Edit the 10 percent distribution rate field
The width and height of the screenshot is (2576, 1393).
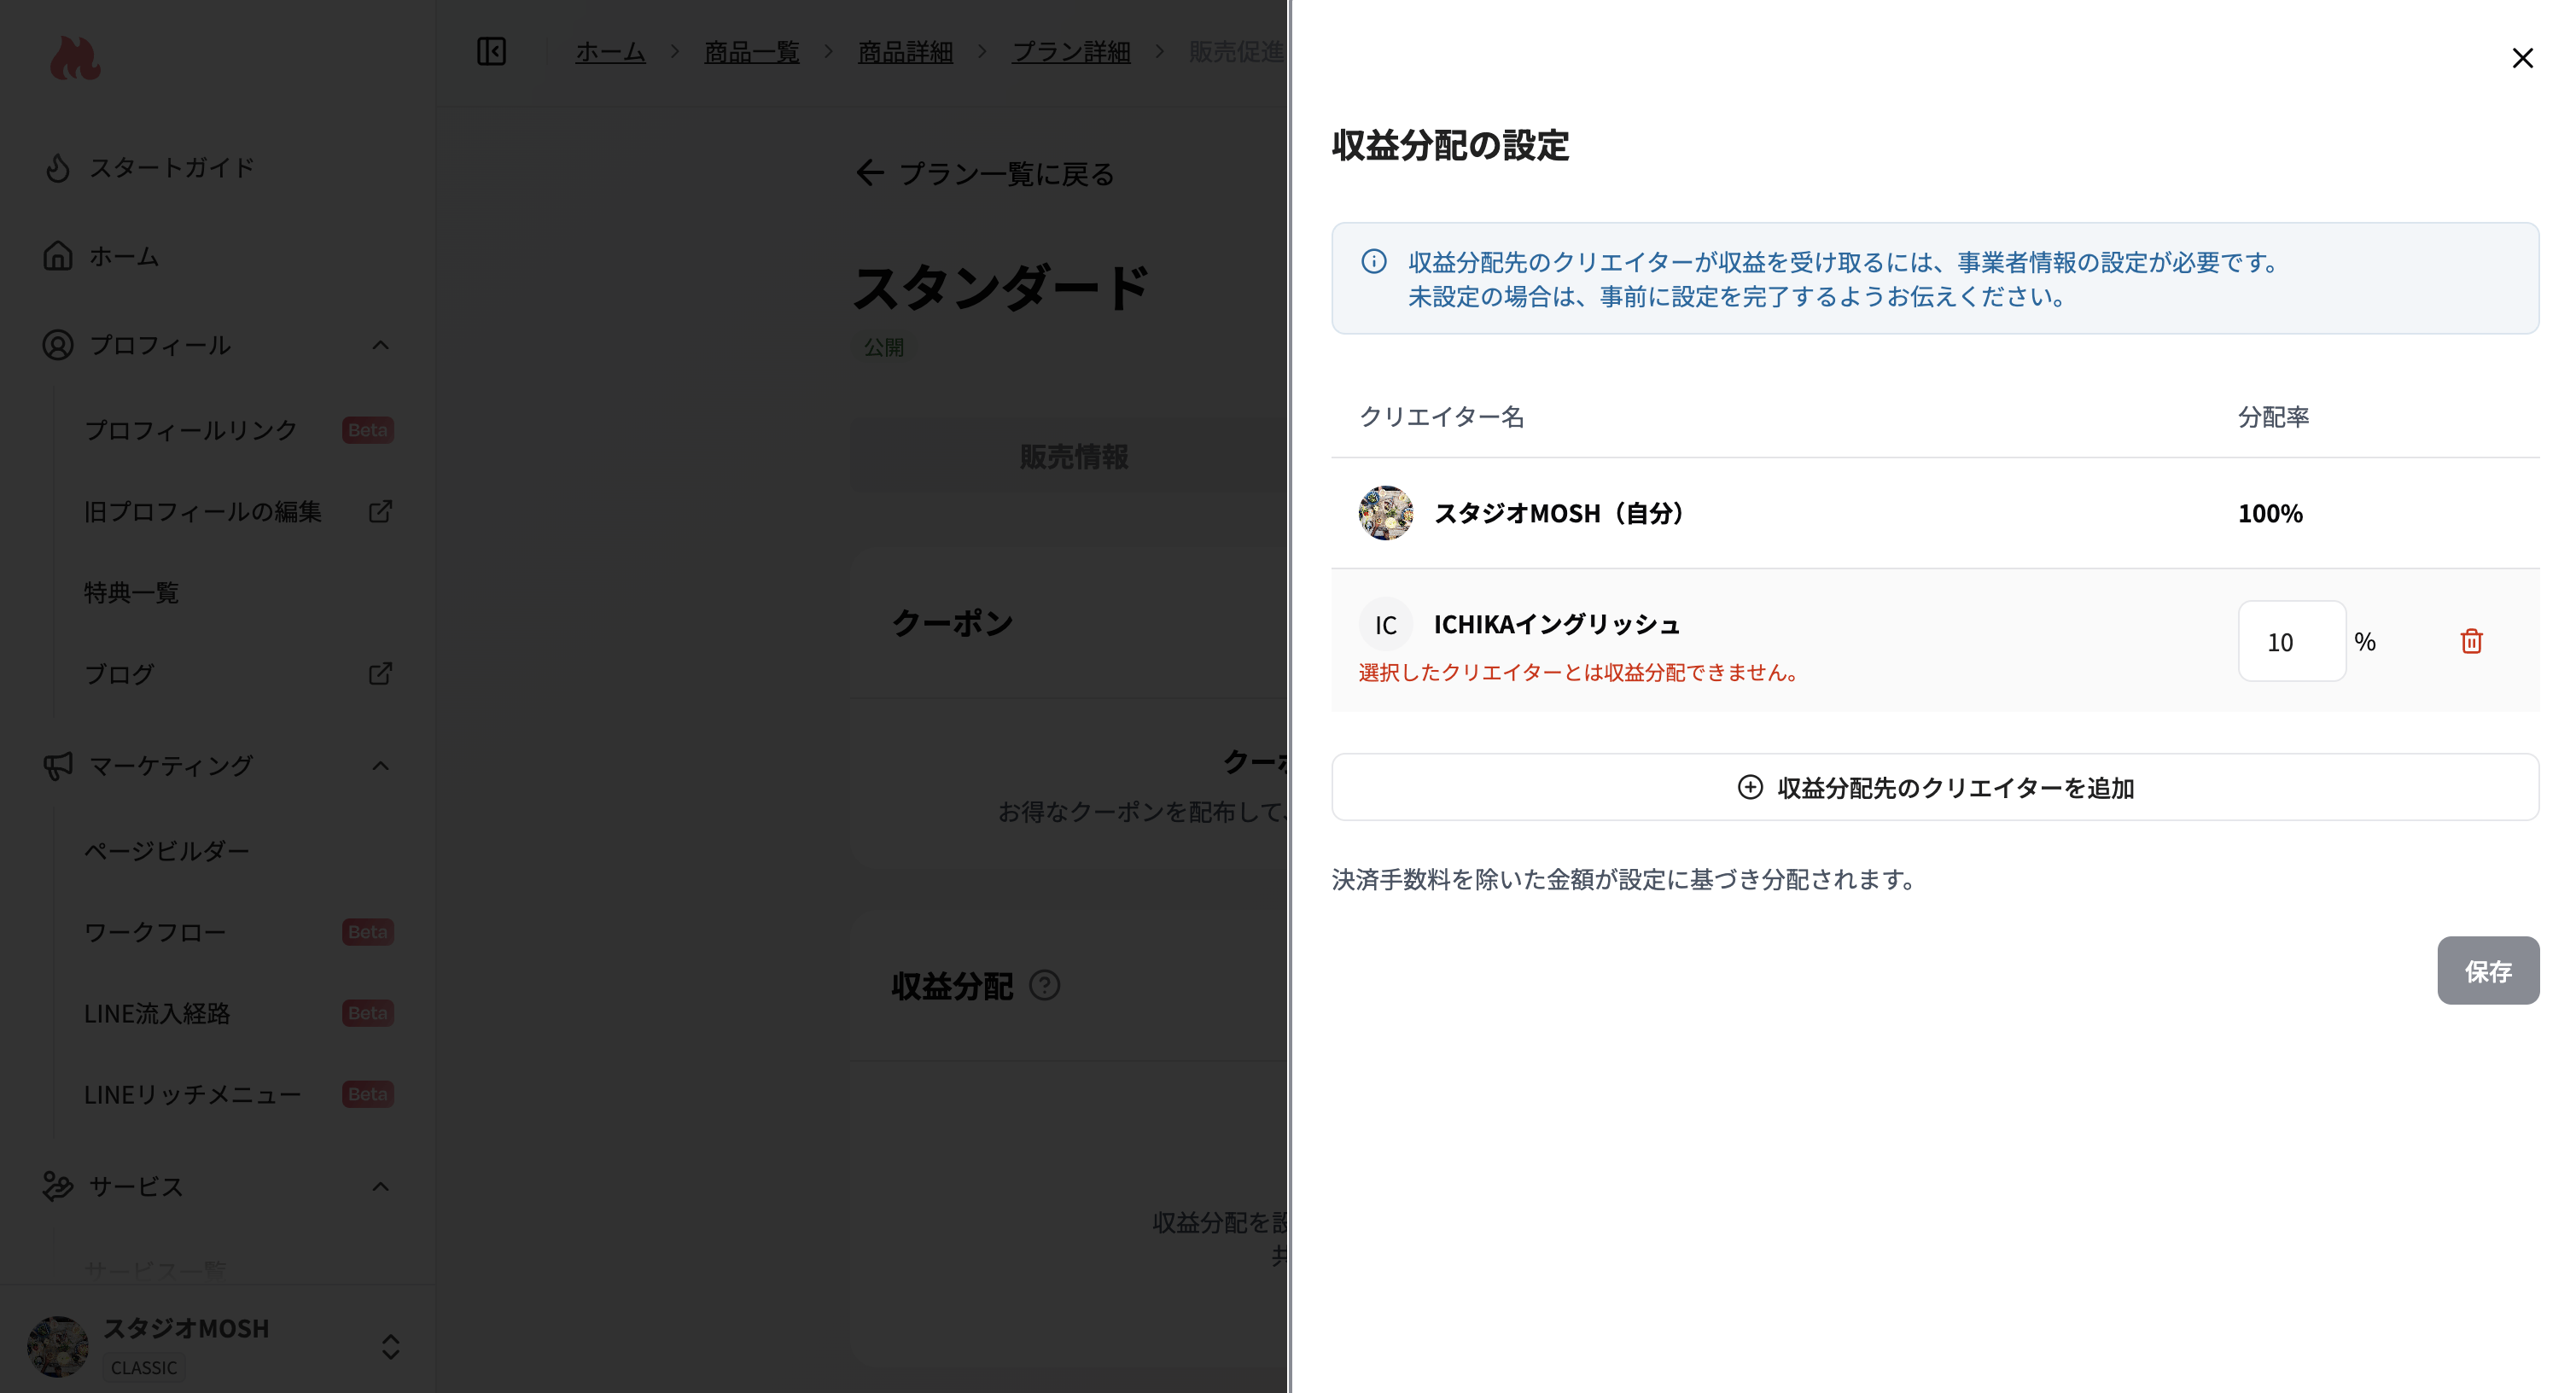(2291, 641)
